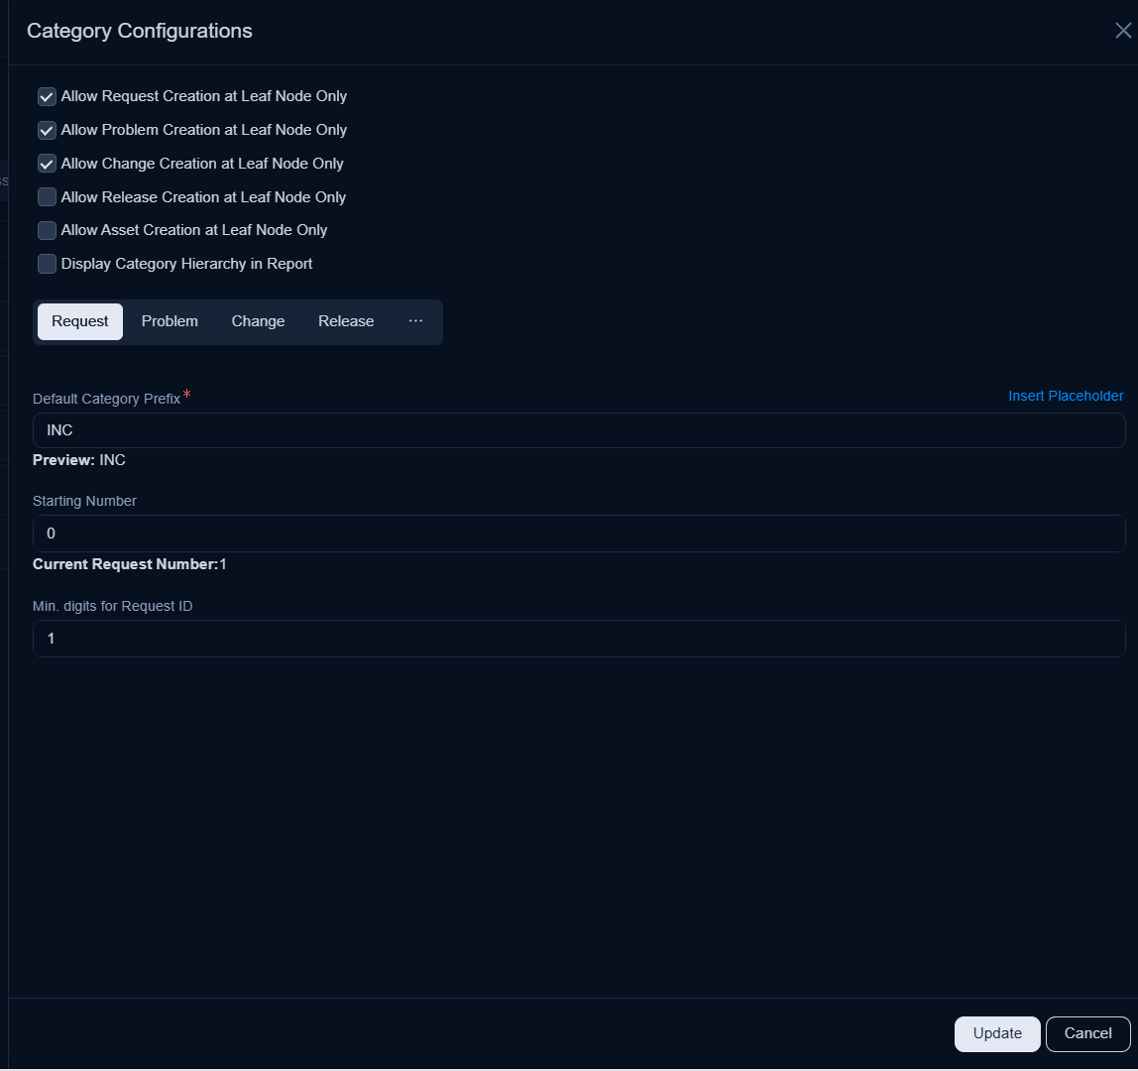Click the 'Min. digits for Request ID' label

coord(112,606)
